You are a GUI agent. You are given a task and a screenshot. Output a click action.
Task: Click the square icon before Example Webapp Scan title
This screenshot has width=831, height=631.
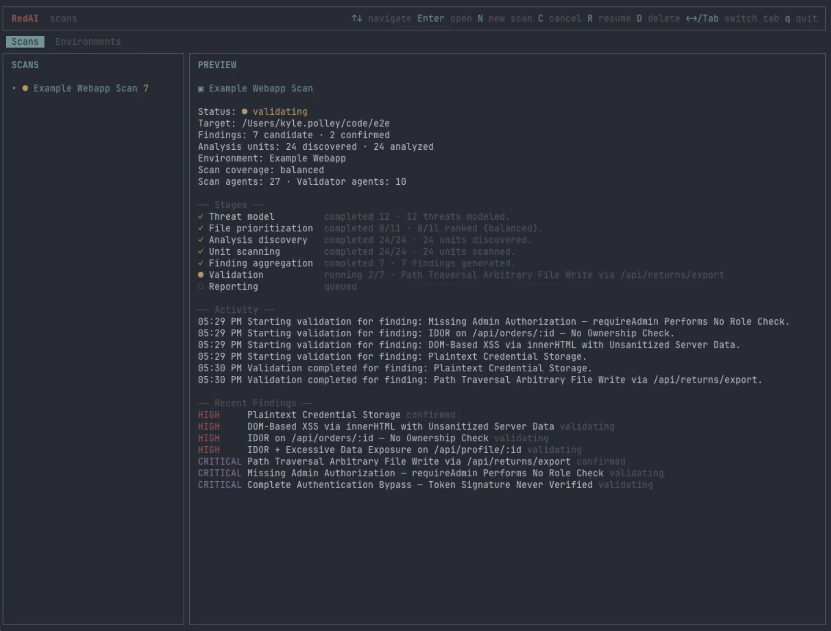[201, 88]
